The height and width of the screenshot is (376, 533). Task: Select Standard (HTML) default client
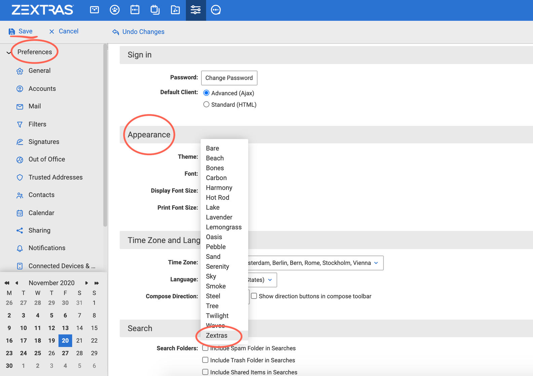coord(206,105)
